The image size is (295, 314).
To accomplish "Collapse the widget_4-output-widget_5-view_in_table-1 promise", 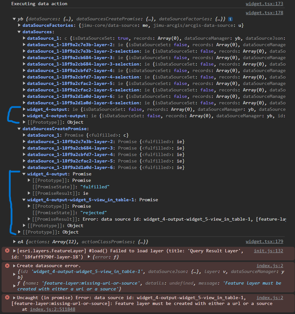I will coord(25,200).
